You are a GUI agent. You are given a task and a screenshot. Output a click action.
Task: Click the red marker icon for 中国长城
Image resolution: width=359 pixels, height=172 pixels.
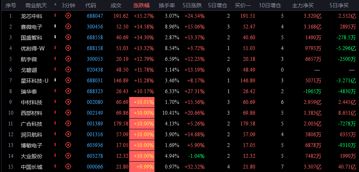pyautogui.click(x=55, y=166)
